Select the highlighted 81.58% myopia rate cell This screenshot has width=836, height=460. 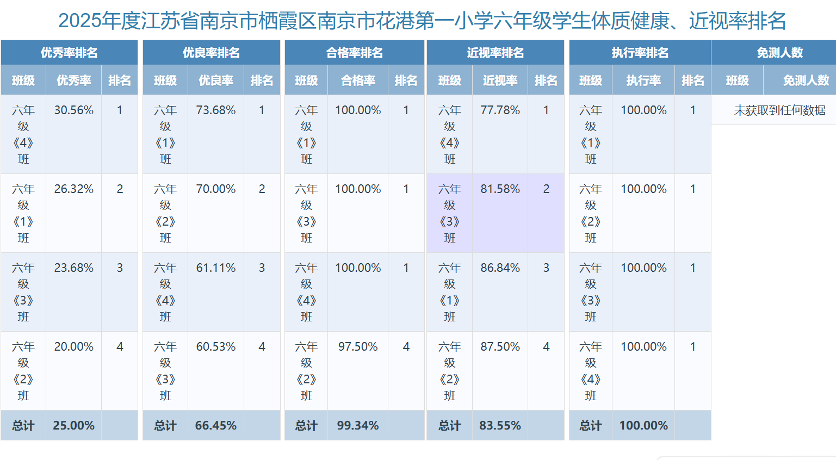500,189
